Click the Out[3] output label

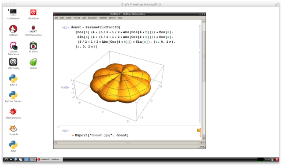65,88
